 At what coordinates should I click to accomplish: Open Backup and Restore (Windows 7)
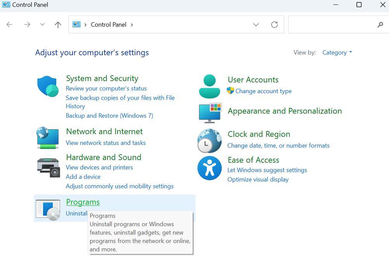[109, 116]
